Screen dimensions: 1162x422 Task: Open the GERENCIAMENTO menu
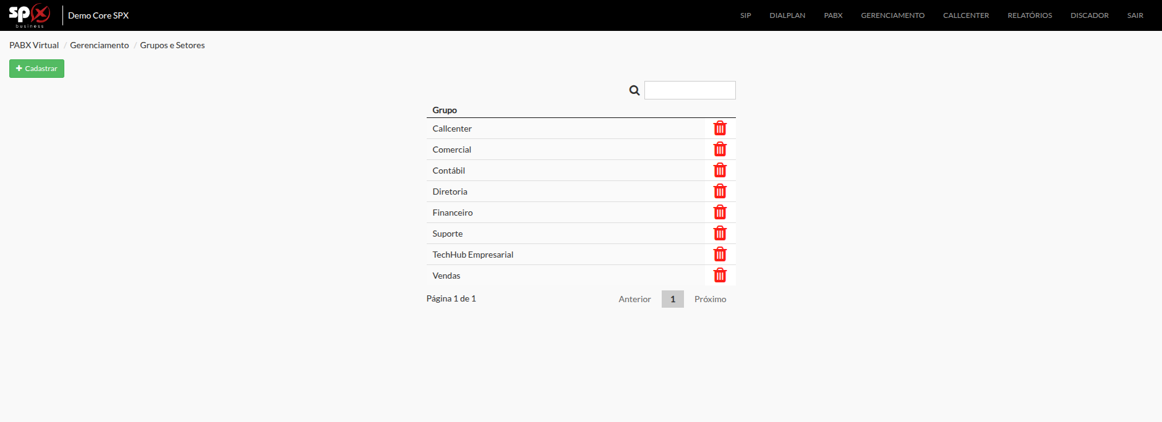click(892, 15)
